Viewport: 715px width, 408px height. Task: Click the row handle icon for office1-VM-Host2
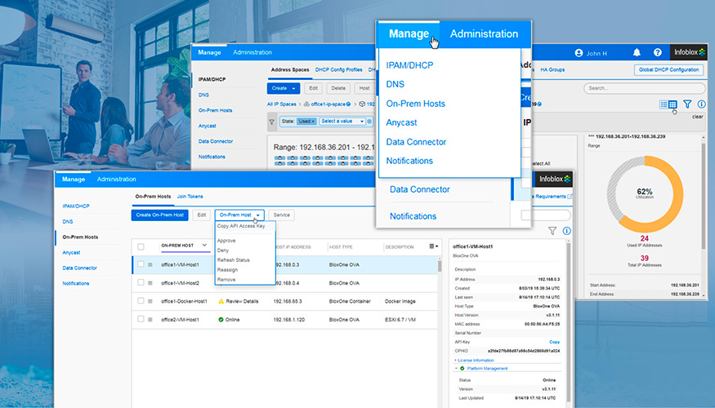150,283
